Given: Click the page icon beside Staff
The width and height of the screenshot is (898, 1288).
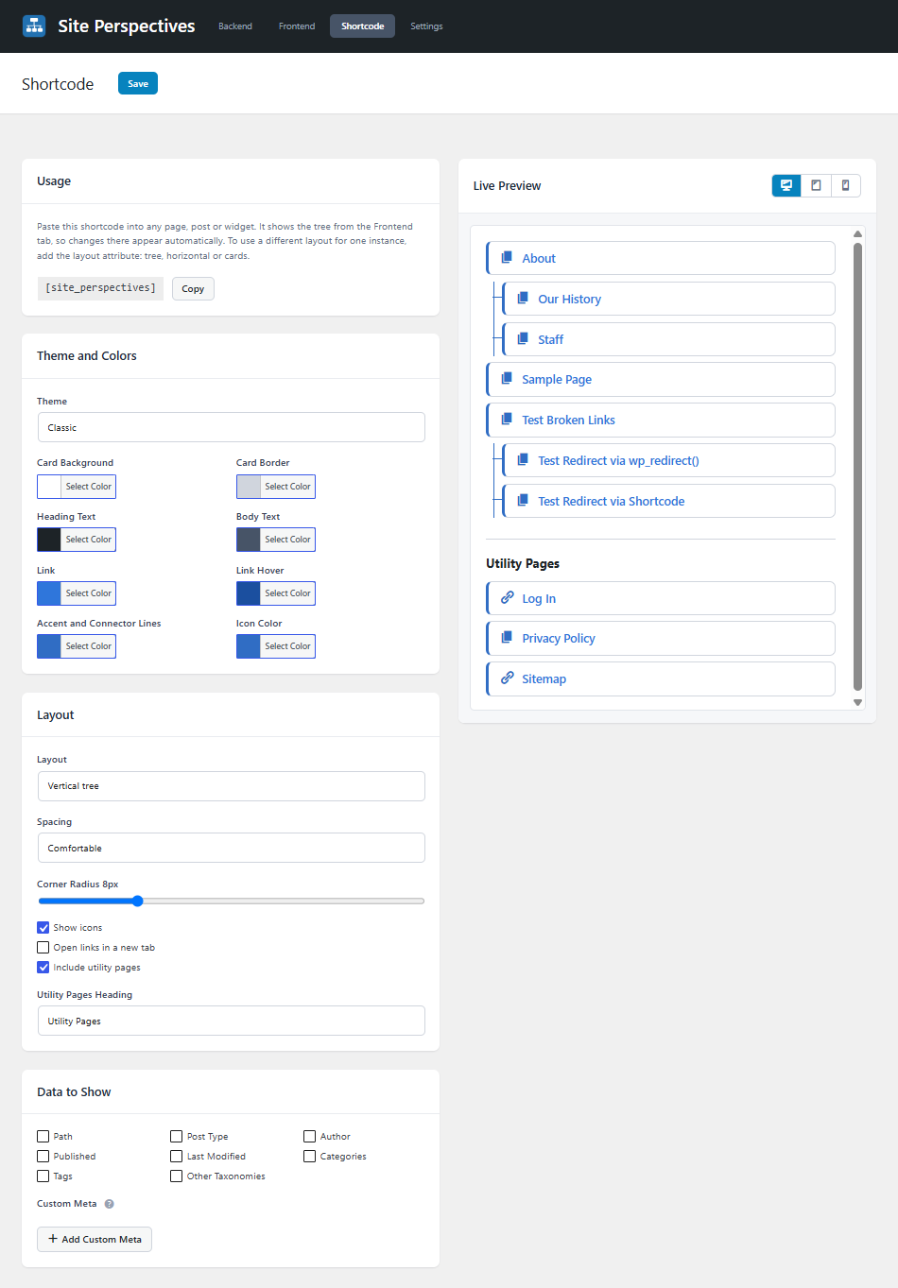Looking at the screenshot, I should coord(523,338).
